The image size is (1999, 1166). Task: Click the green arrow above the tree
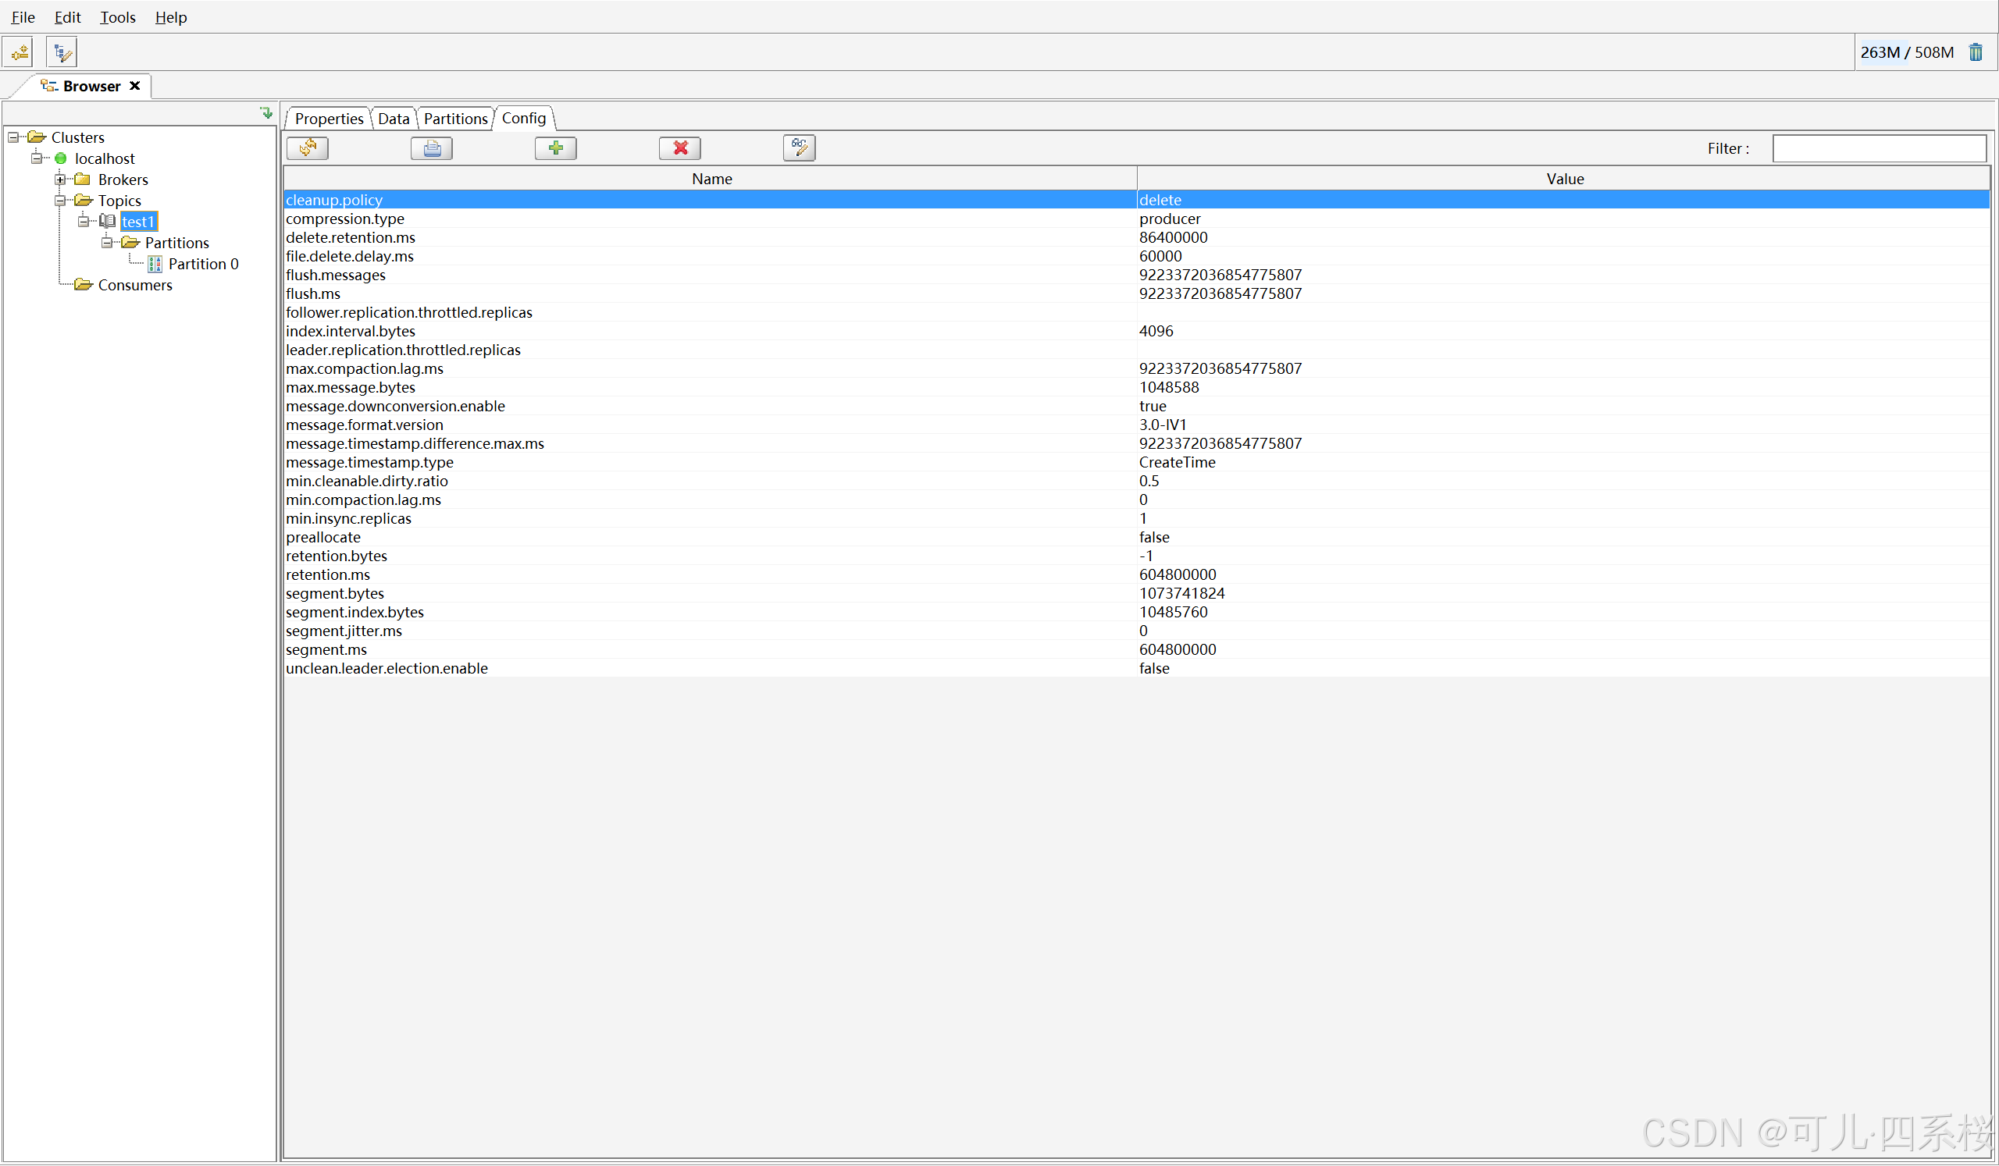pyautogui.click(x=266, y=113)
